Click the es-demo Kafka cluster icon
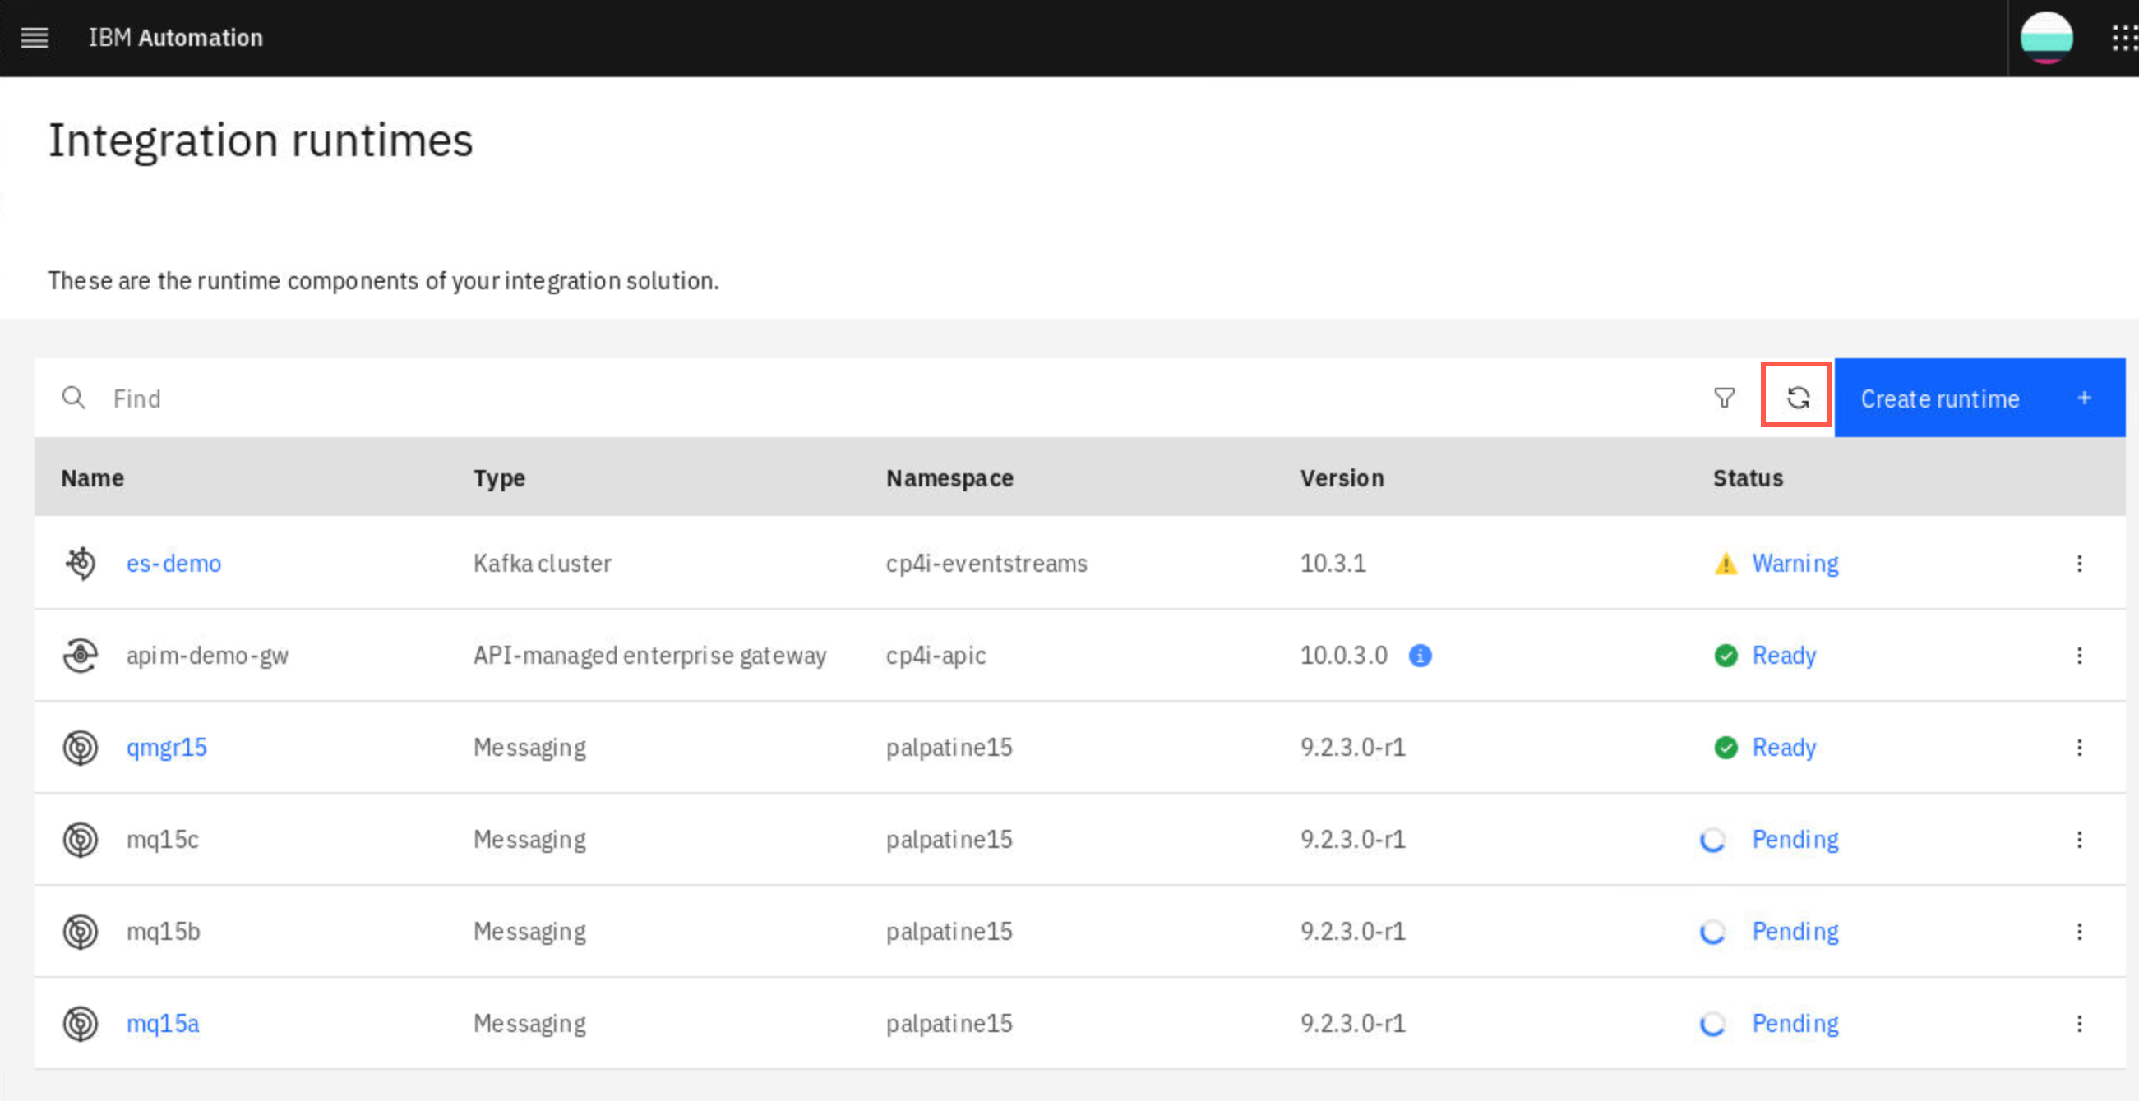Image resolution: width=2139 pixels, height=1101 pixels. point(81,564)
